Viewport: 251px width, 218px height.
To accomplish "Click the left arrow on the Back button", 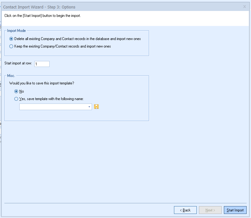I will 181,210.
